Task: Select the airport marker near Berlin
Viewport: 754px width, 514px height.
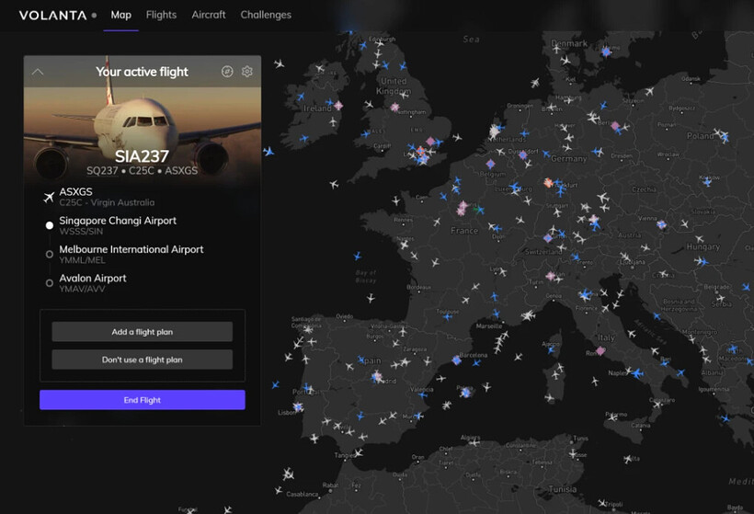Action: tap(615, 126)
